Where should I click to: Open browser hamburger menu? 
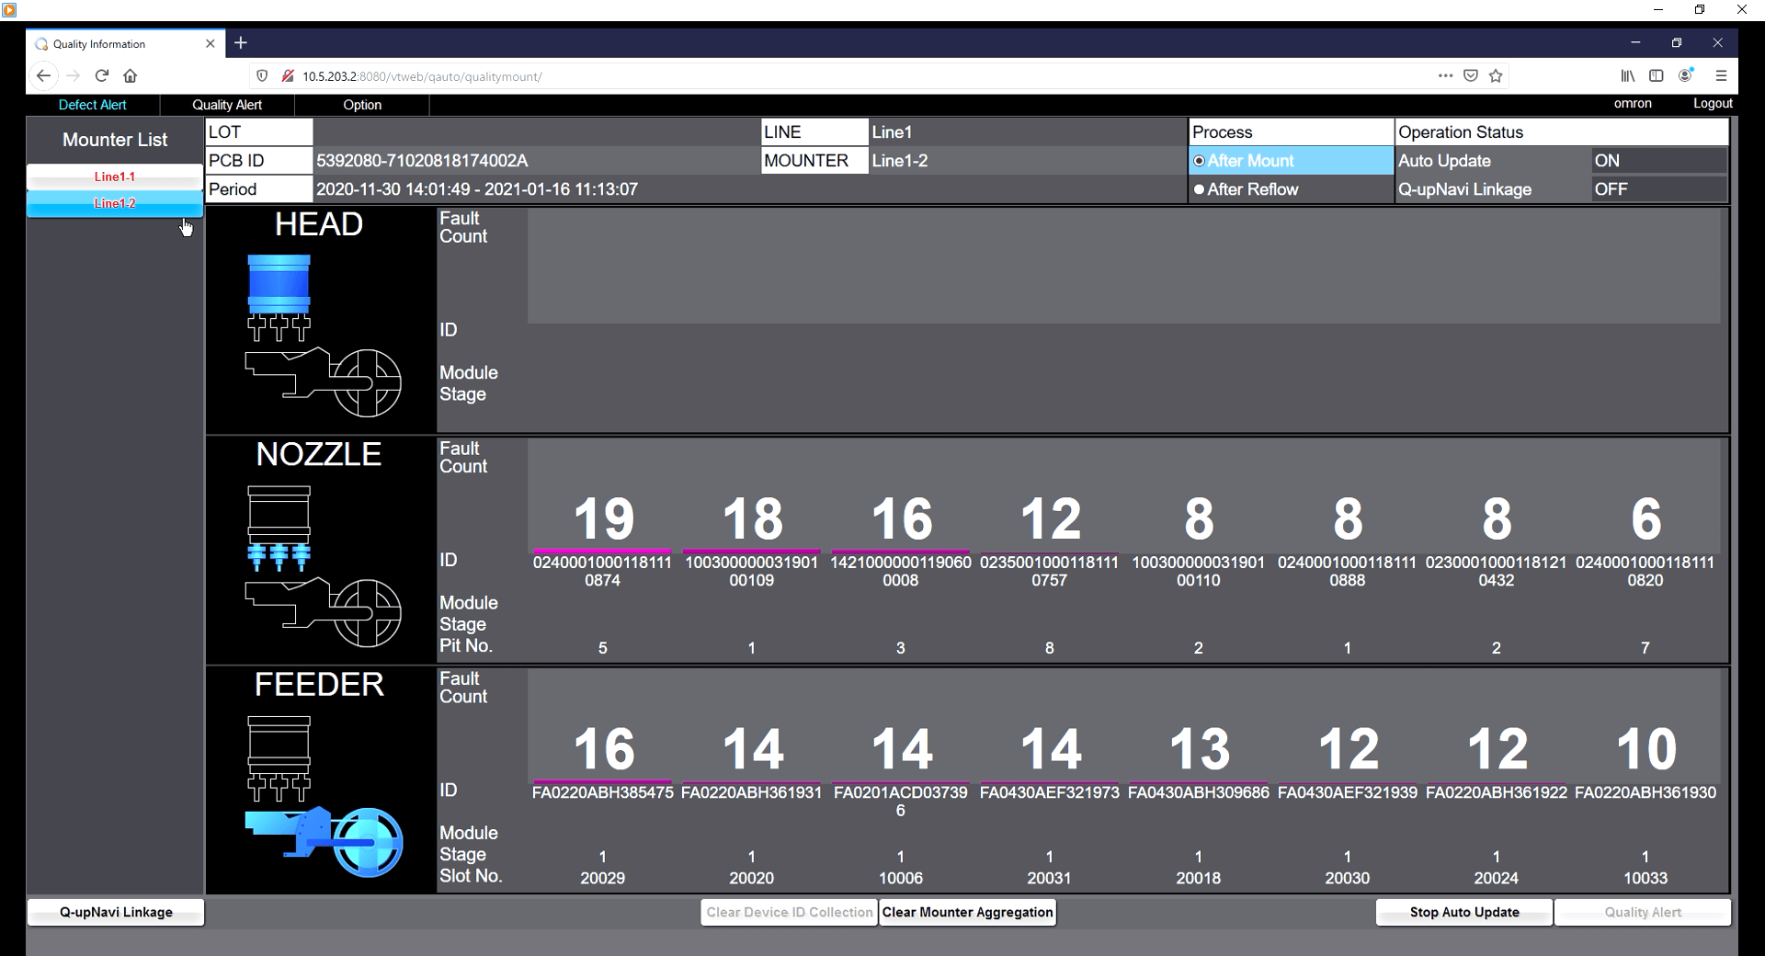coord(1721,76)
